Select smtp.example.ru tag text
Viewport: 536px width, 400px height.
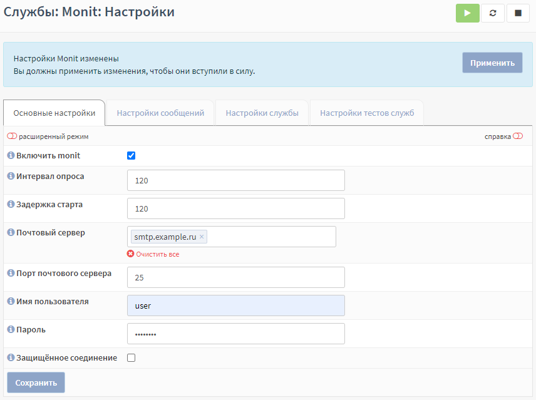[165, 237]
